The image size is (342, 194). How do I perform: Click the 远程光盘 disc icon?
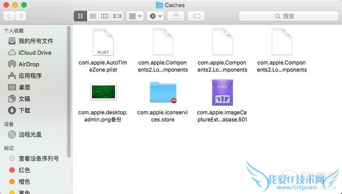tap(12, 134)
